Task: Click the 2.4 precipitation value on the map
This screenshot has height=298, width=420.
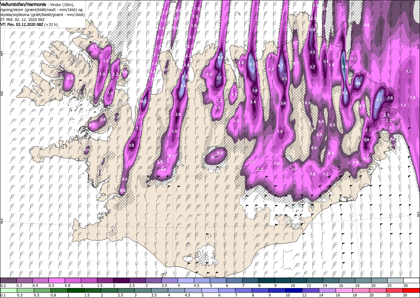Action: coord(253,102)
